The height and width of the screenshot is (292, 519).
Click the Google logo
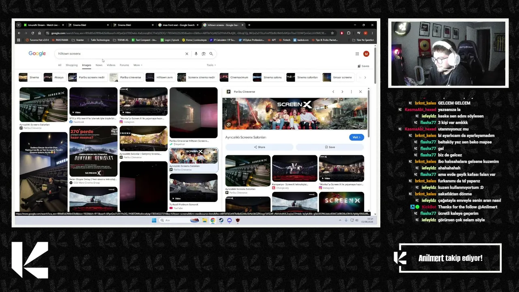(37, 54)
